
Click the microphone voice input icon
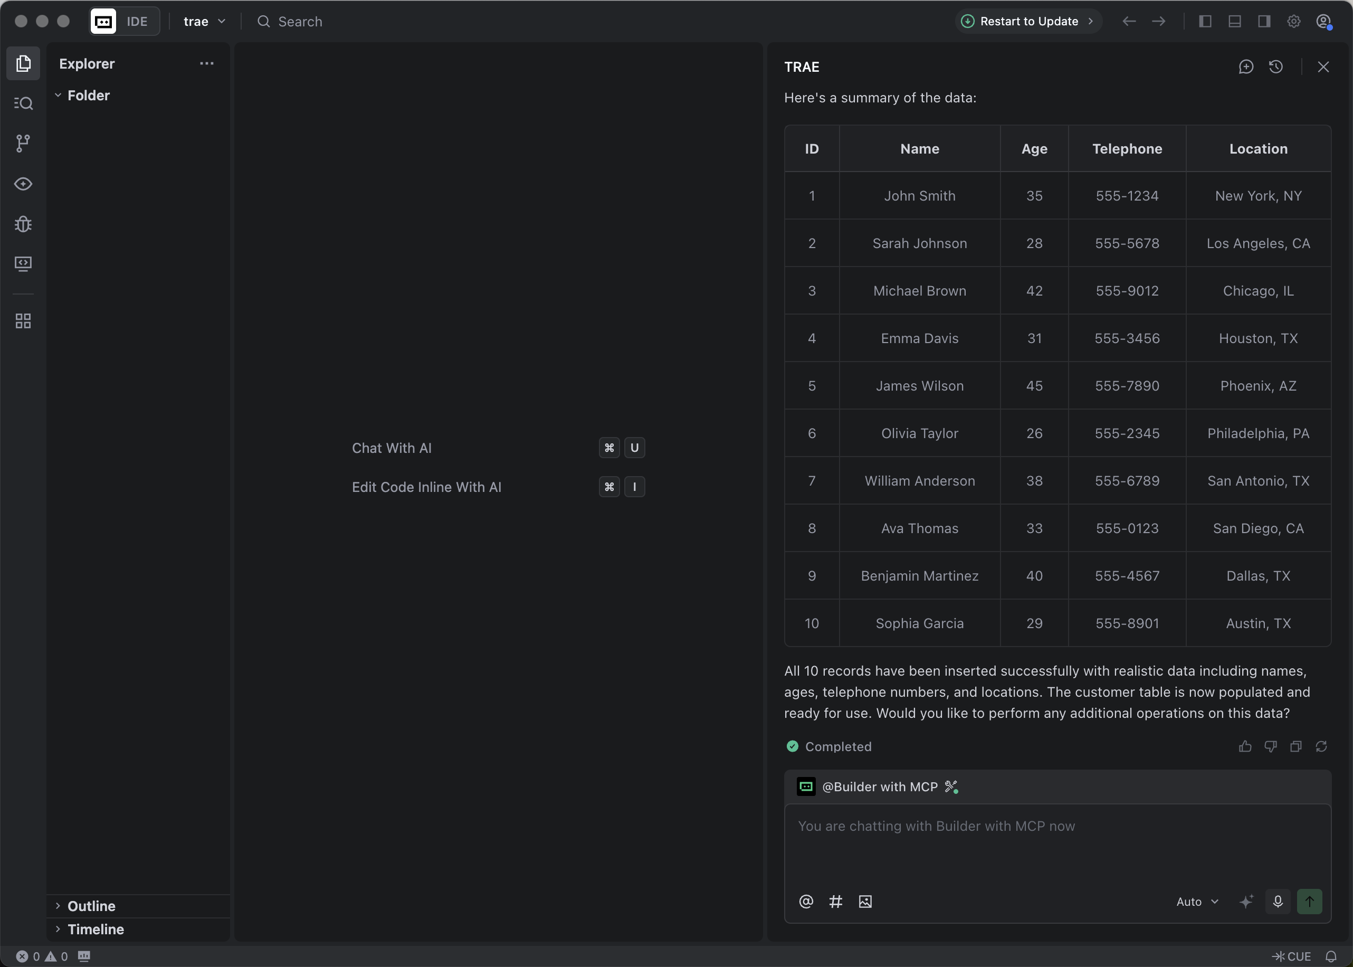pos(1278,902)
